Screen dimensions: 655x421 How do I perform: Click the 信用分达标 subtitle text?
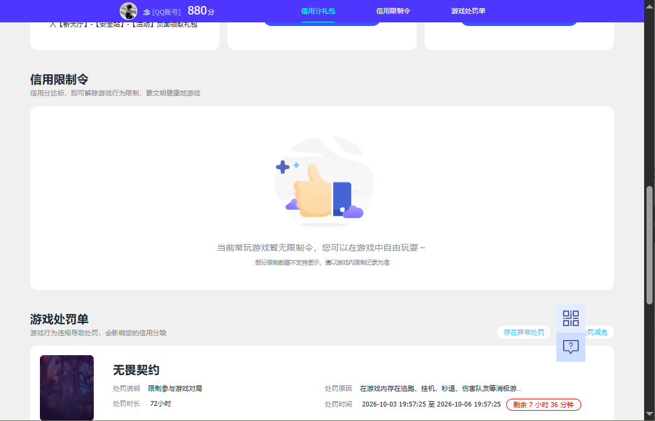click(115, 93)
